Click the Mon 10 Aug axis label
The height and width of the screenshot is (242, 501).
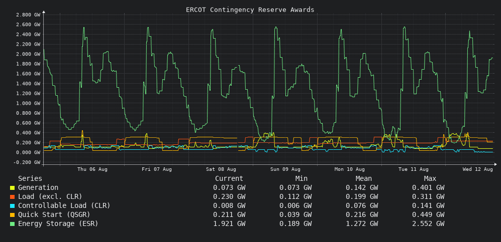pyautogui.click(x=350, y=169)
